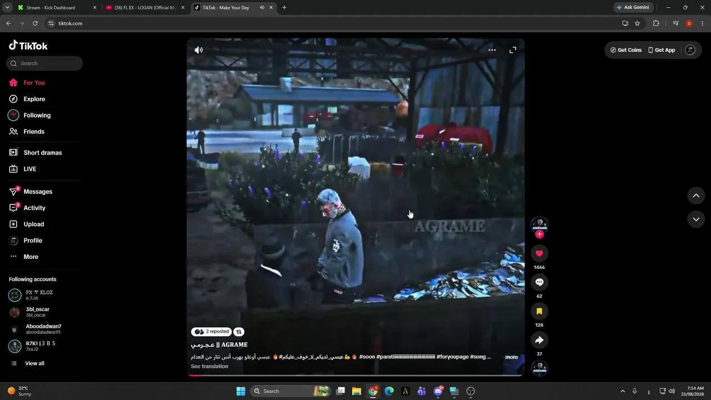Open the video comments
Image resolution: width=711 pixels, height=400 pixels.
pyautogui.click(x=539, y=282)
